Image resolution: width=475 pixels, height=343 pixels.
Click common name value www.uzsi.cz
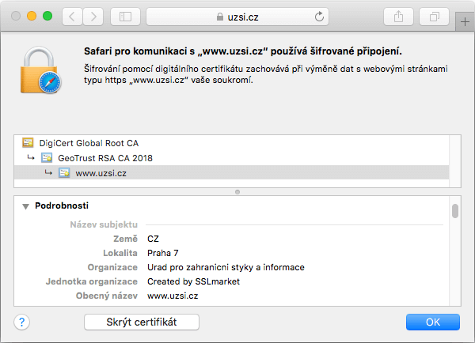(173, 296)
